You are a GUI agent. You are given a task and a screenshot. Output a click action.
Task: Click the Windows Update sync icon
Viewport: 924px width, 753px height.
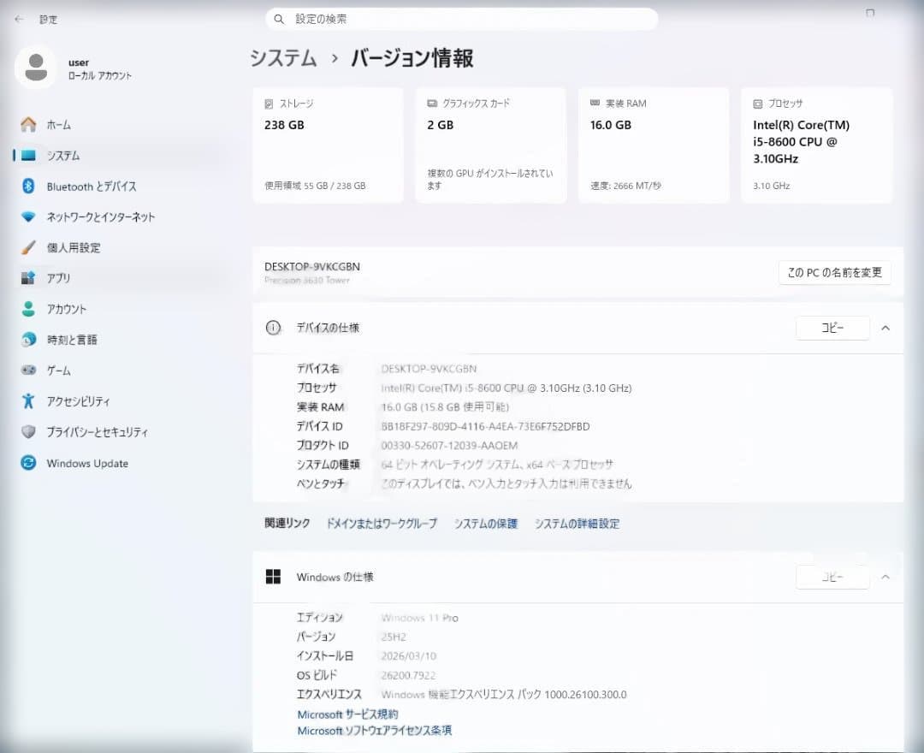pyautogui.click(x=28, y=463)
